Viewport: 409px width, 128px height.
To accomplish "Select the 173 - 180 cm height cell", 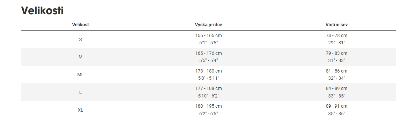I will [x=208, y=75].
